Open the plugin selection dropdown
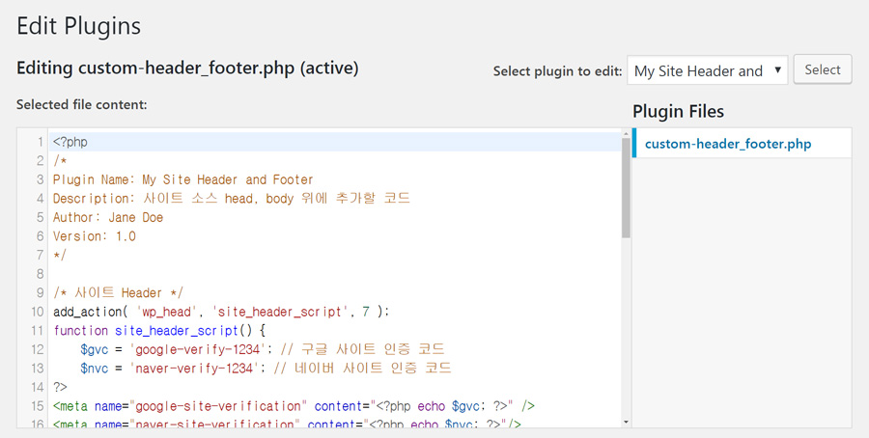This screenshot has height=438, width=869. (x=707, y=70)
